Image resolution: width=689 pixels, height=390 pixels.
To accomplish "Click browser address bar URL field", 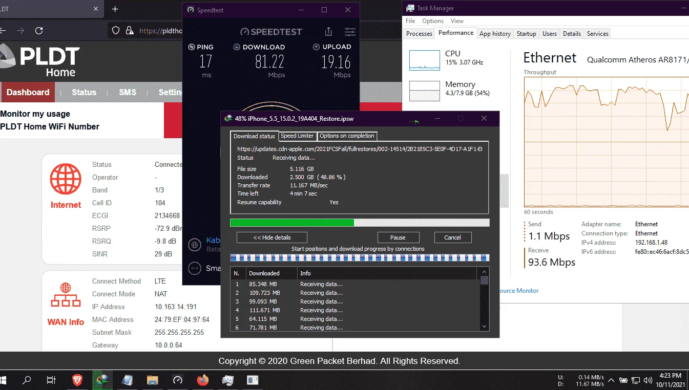I will click(x=160, y=31).
